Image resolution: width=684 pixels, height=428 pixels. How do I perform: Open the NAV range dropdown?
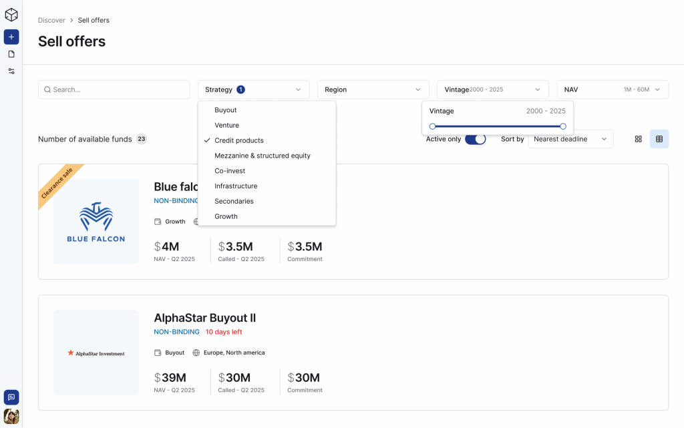612,89
